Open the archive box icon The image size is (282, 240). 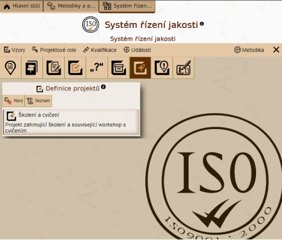119,68
